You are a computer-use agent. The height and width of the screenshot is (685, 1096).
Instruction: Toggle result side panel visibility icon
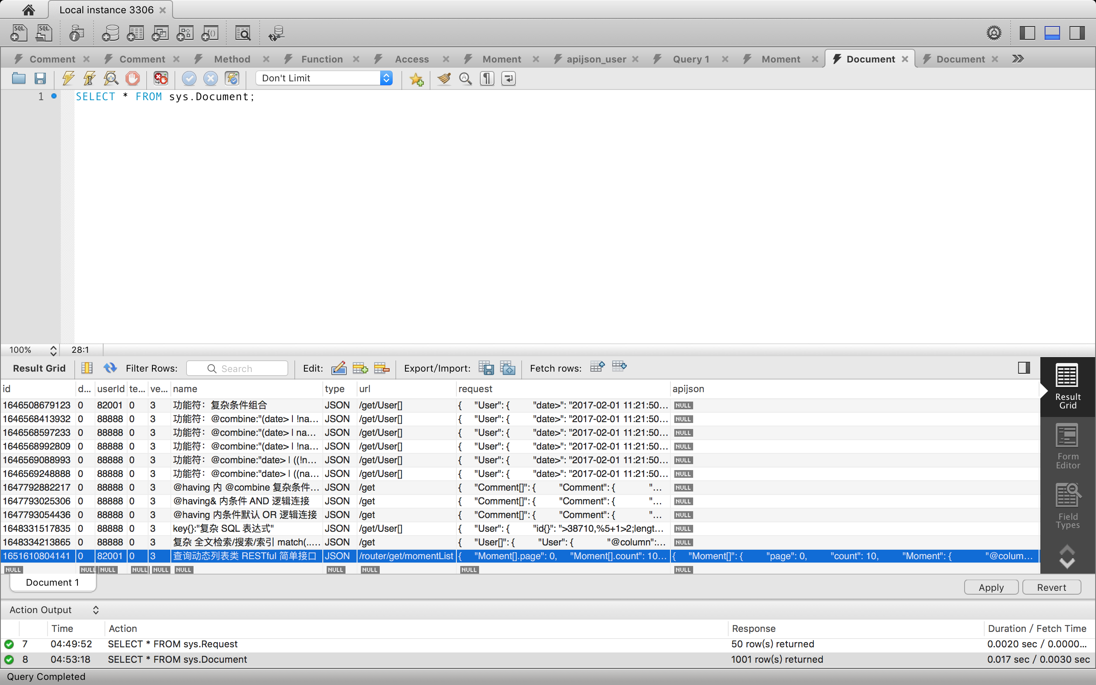click(x=1024, y=368)
